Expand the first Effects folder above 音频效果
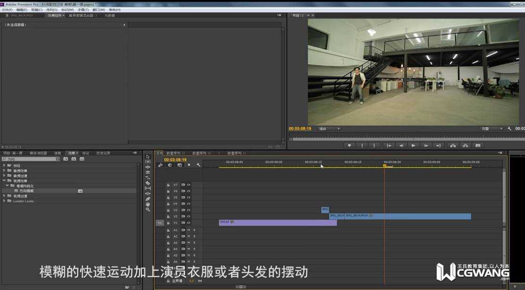This screenshot has width=525, height=290. point(4,165)
